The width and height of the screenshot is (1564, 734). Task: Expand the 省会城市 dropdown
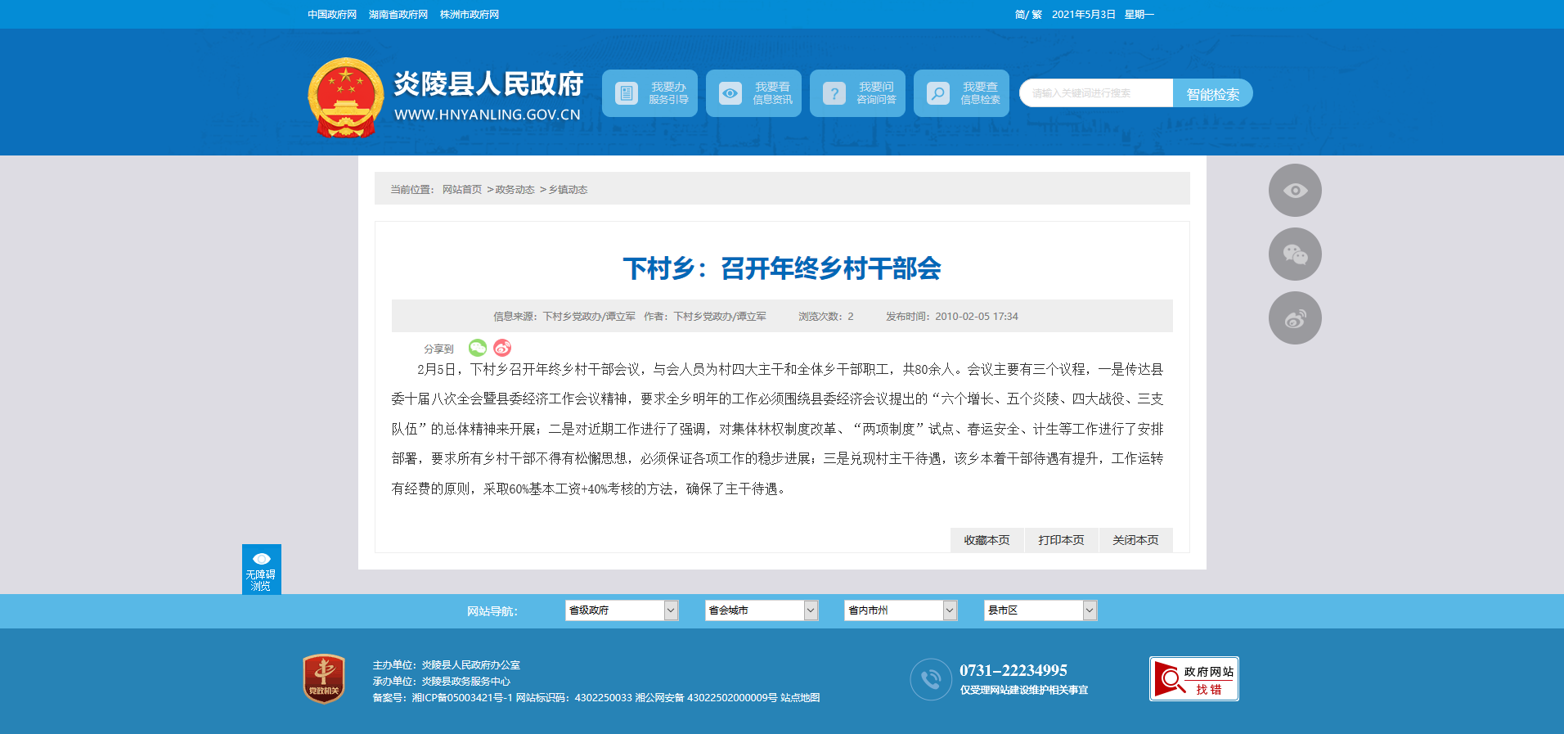tap(762, 610)
